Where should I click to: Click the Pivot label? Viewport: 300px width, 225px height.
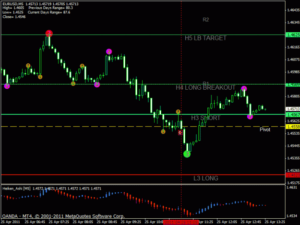(x=265, y=130)
